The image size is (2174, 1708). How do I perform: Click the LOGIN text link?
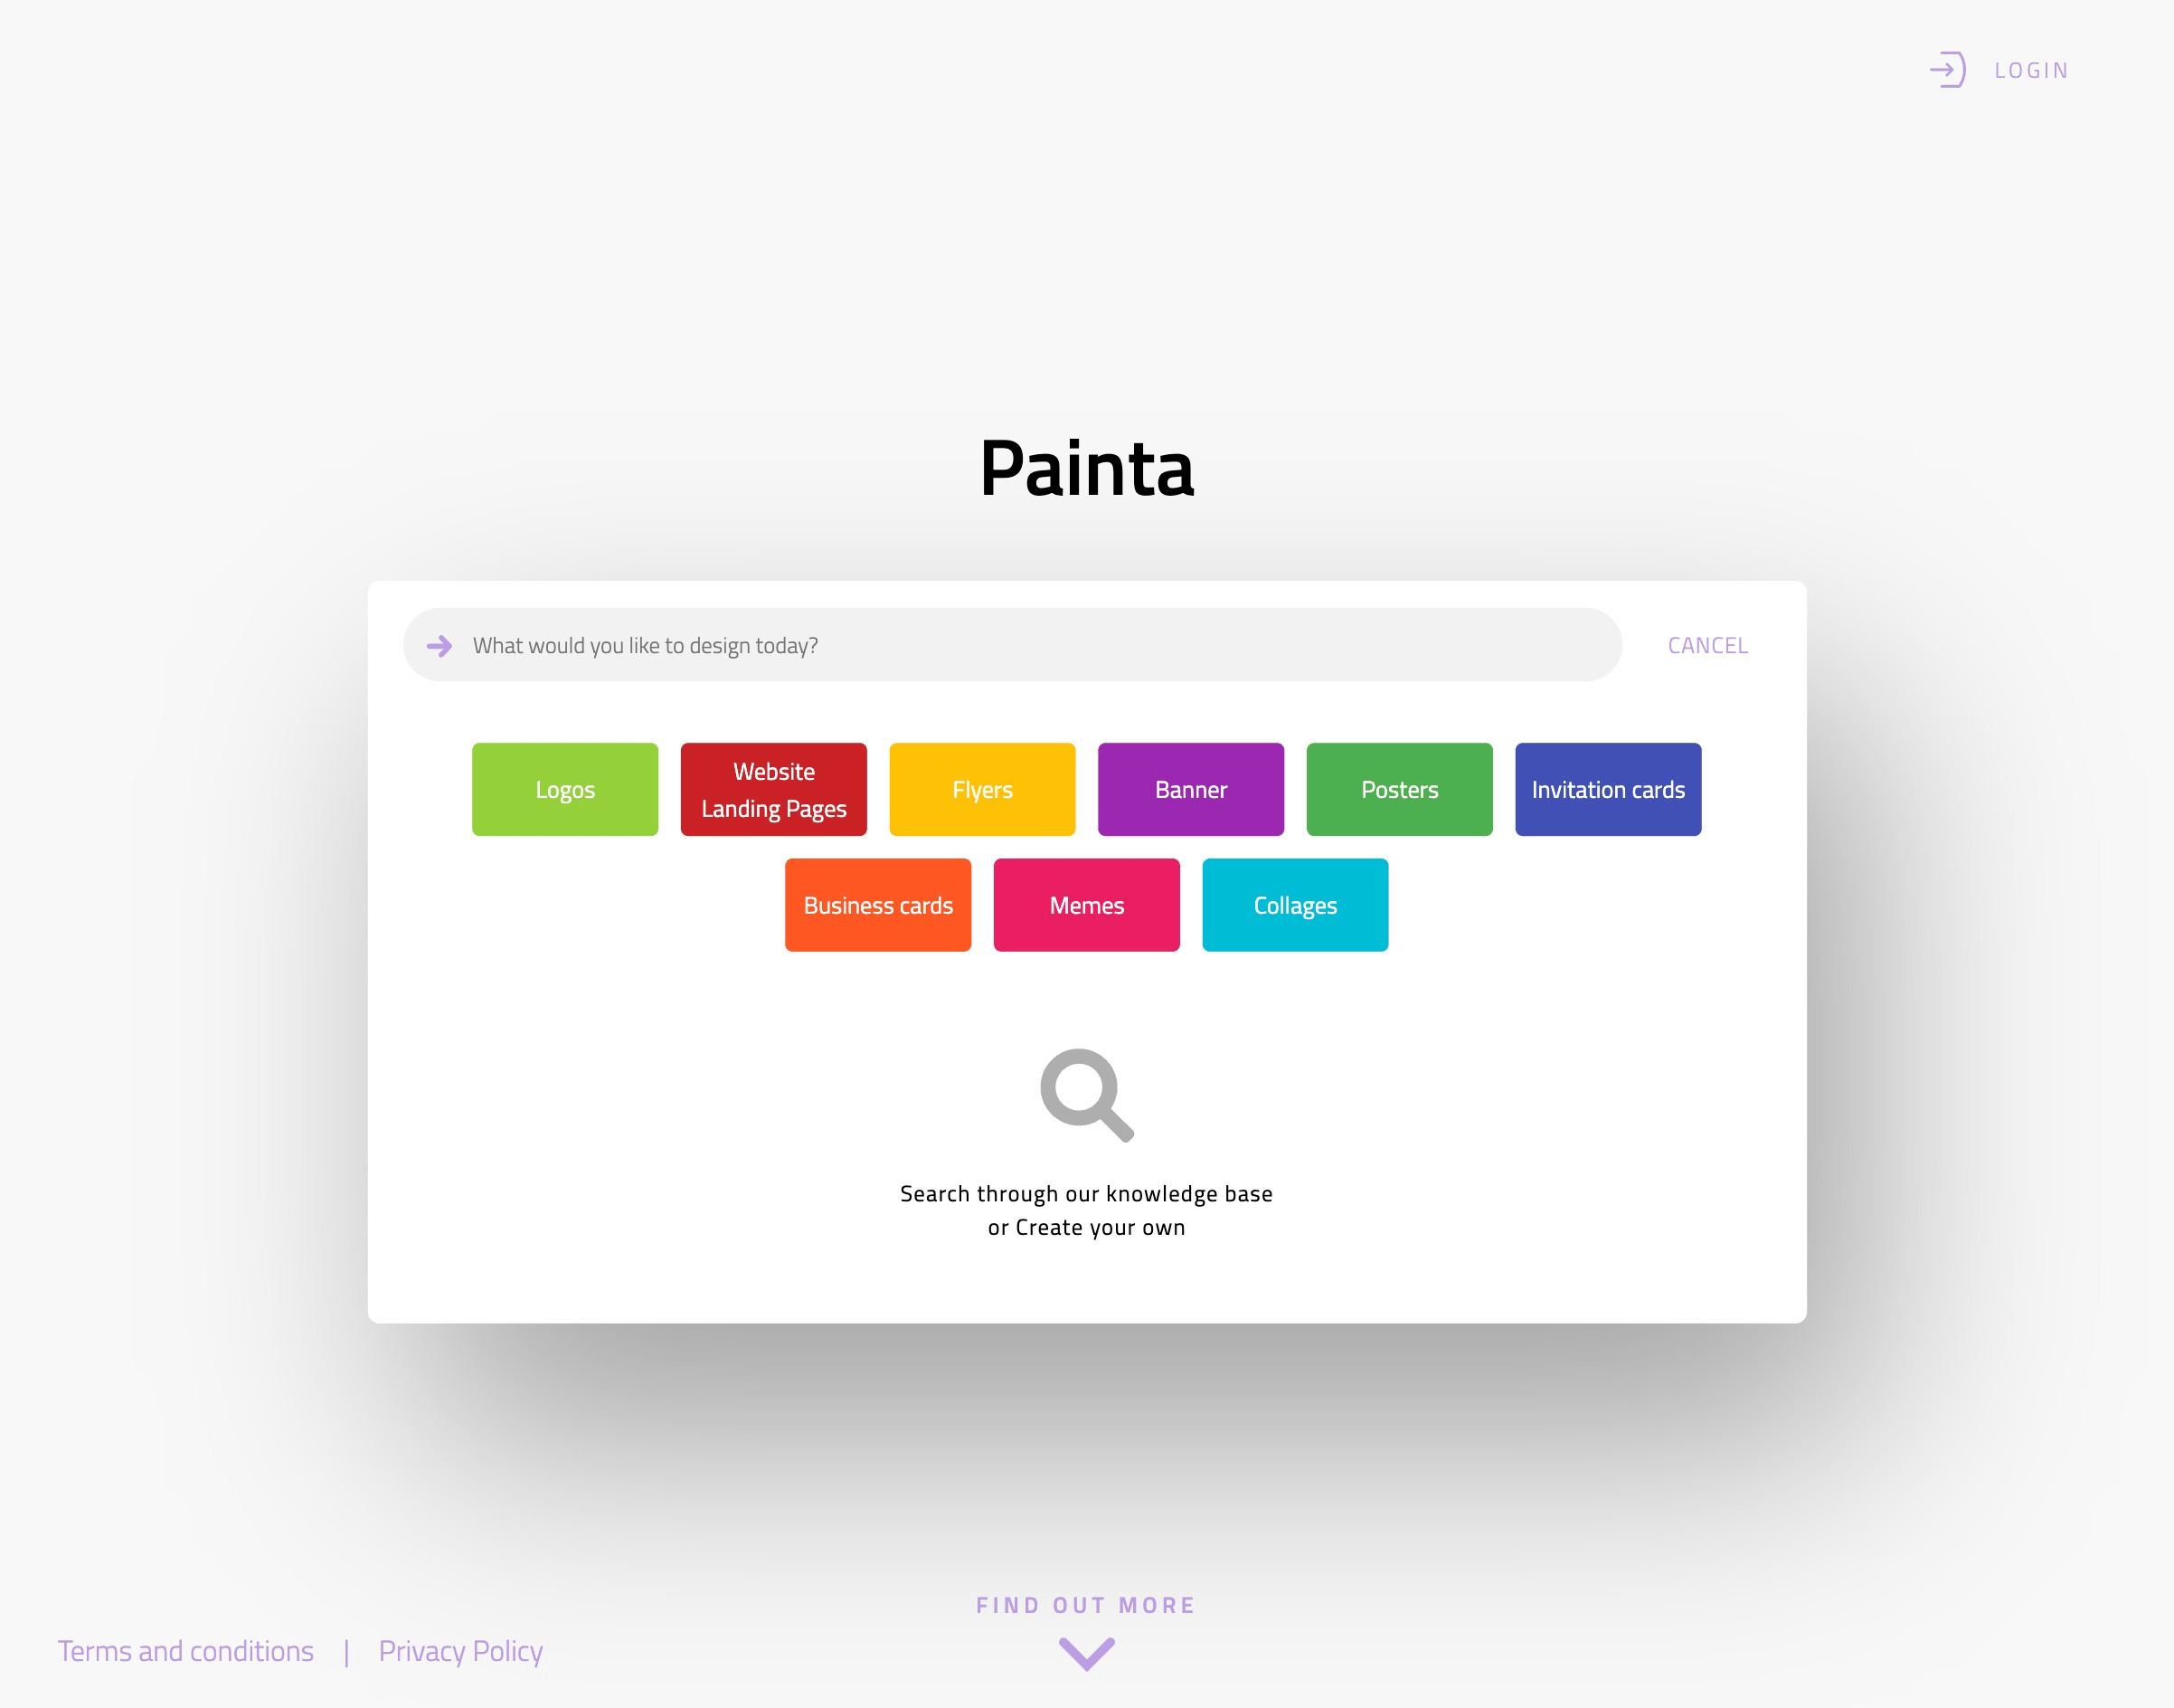pyautogui.click(x=2033, y=71)
